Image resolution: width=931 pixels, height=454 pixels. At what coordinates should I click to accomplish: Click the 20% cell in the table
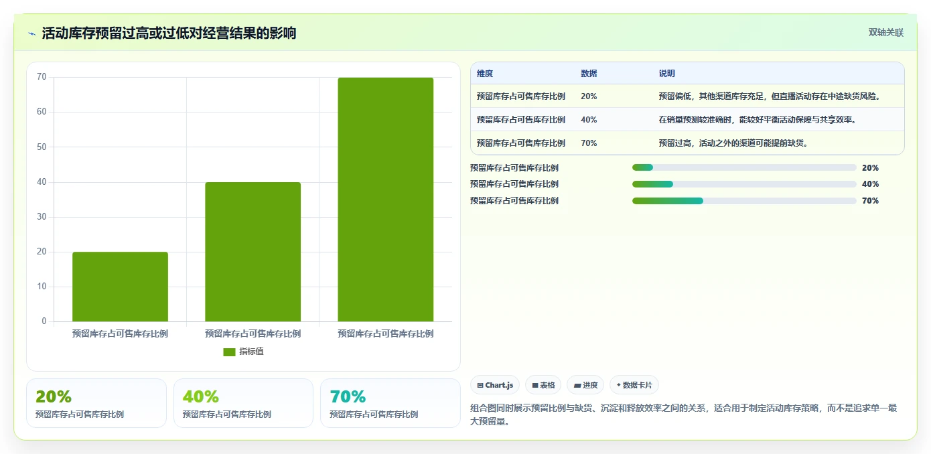click(x=589, y=96)
